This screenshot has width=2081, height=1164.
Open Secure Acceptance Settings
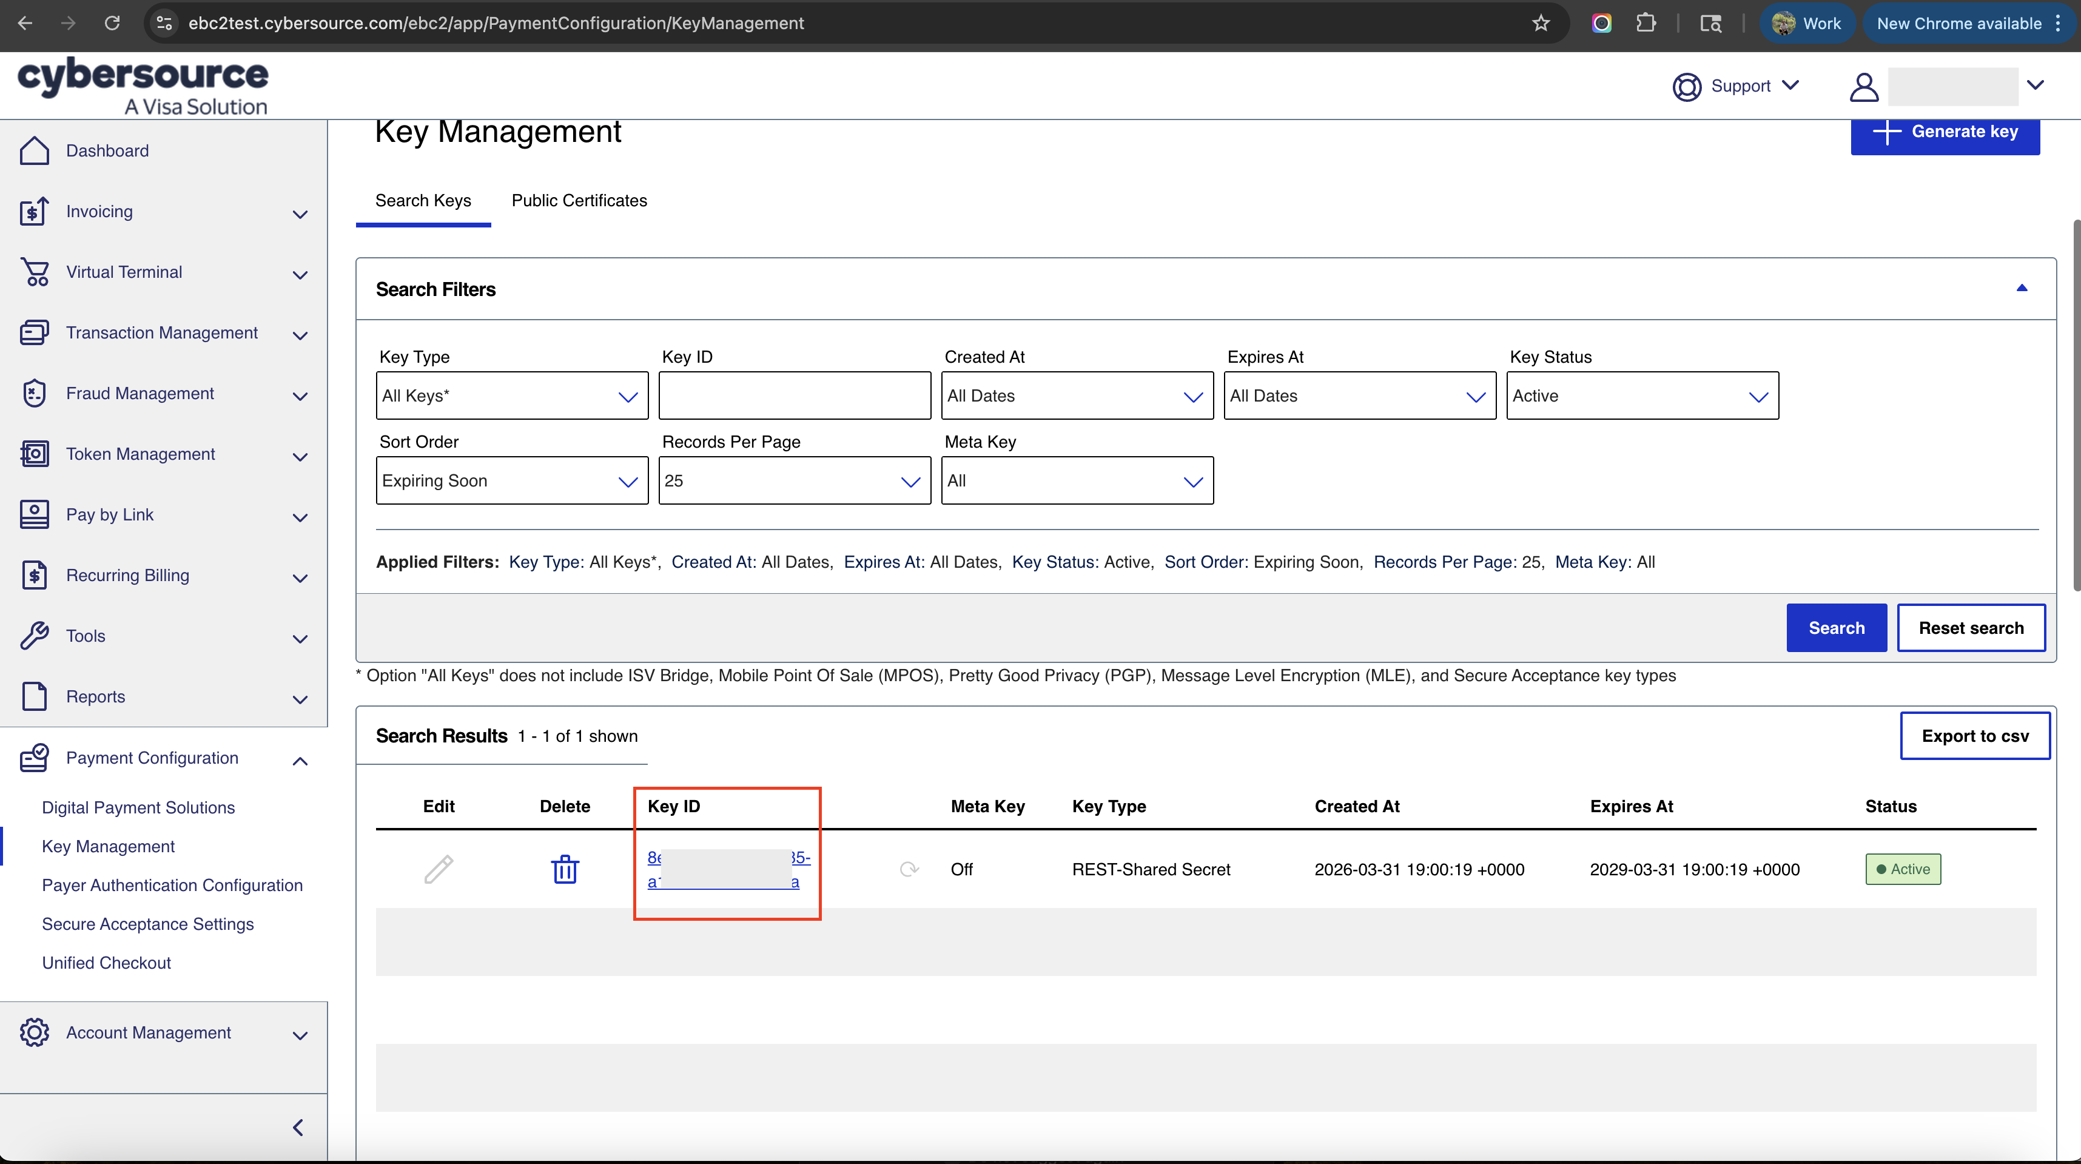[148, 924]
